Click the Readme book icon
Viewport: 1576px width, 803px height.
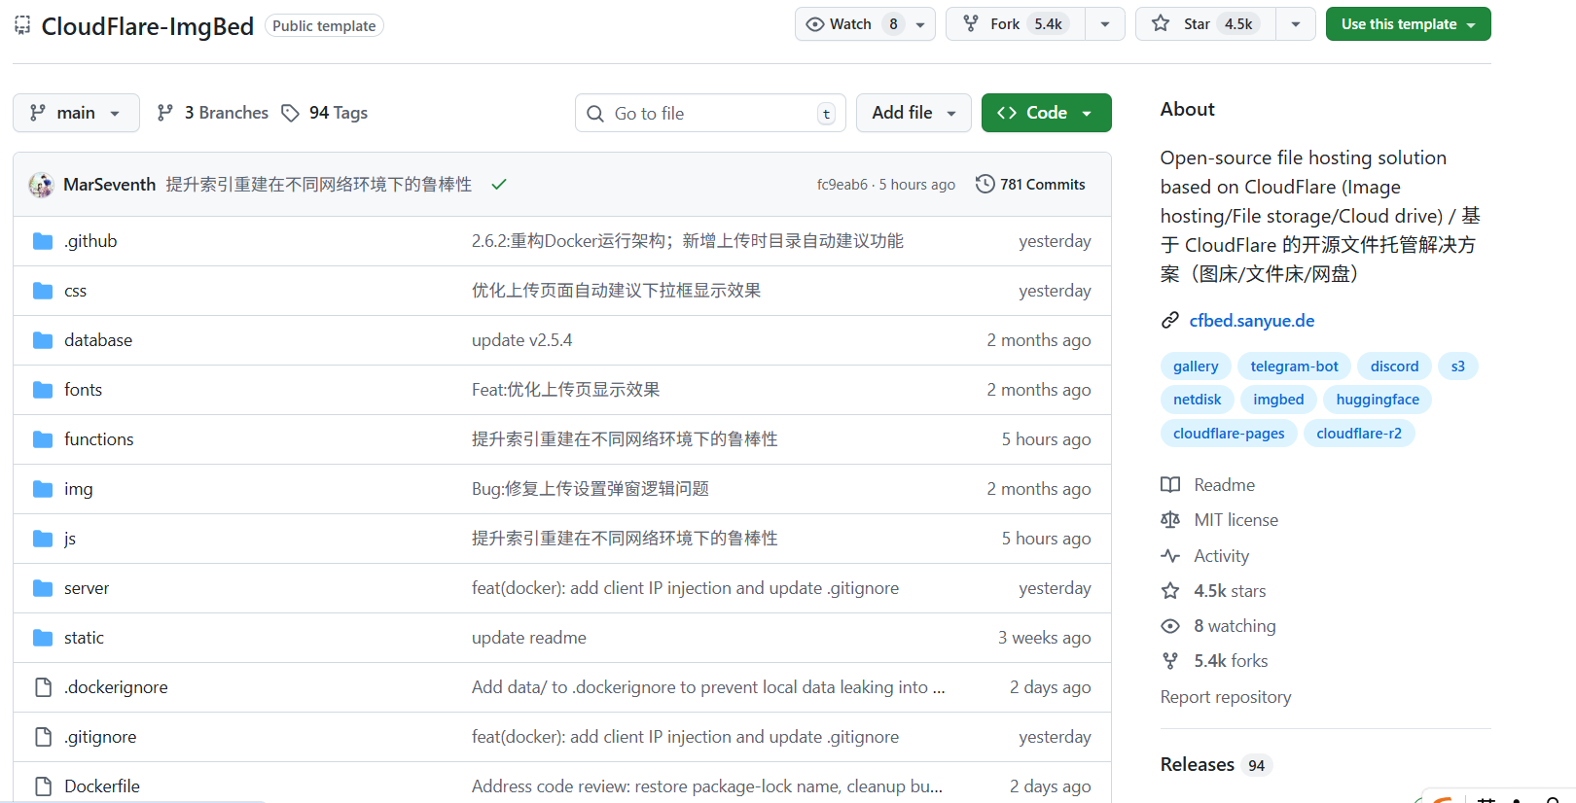pos(1170,485)
